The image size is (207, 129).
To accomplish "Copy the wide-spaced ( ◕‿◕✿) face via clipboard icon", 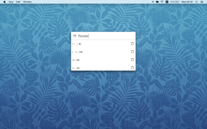I will 132,52.
